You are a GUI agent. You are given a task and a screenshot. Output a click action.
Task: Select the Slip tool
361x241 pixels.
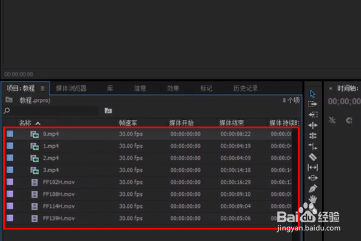(x=313, y=167)
